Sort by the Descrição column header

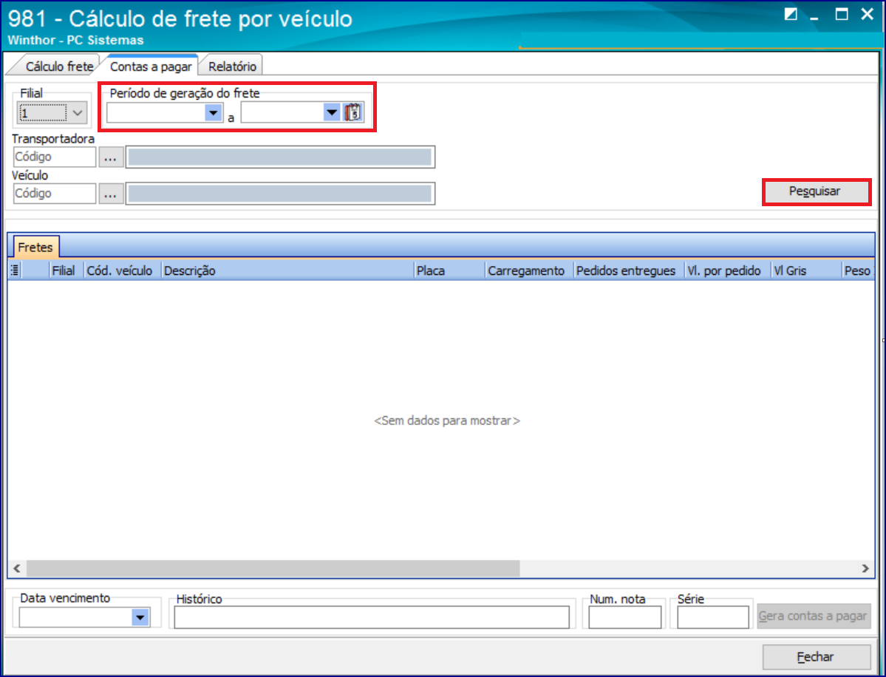(287, 271)
